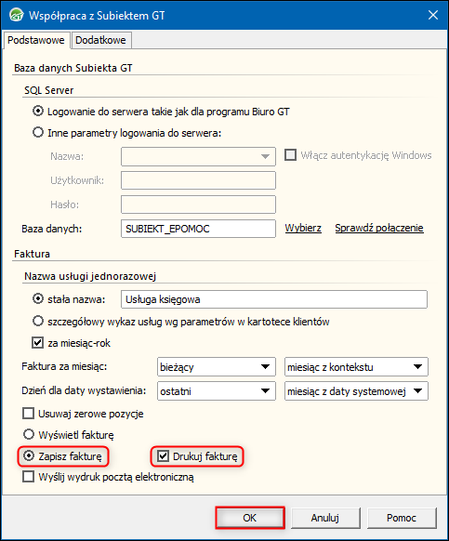Screen dimensions: 449x541
Task: Expand the ostatni day dropdown
Action: point(216,391)
